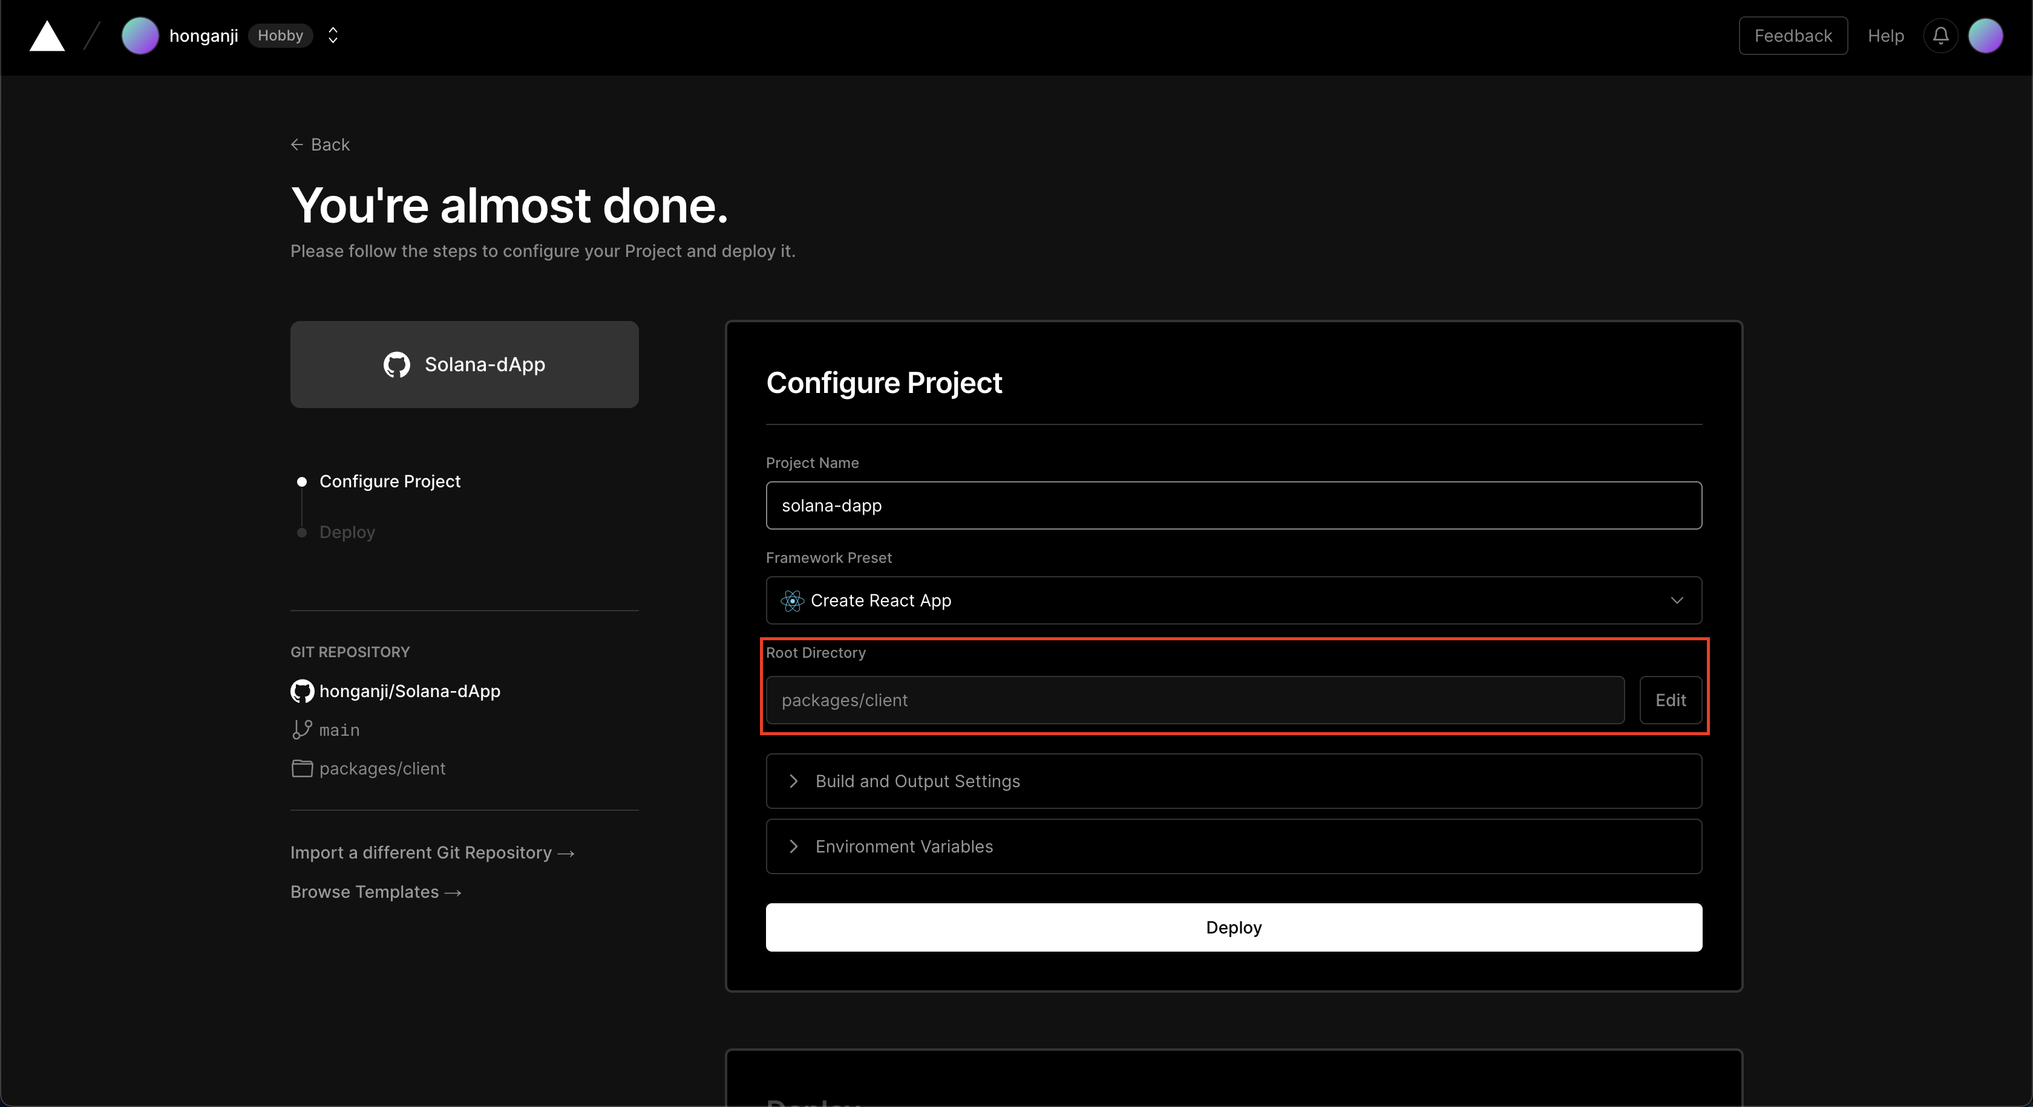Click the honganji team name
This screenshot has height=1107, width=2033.
[x=204, y=36]
